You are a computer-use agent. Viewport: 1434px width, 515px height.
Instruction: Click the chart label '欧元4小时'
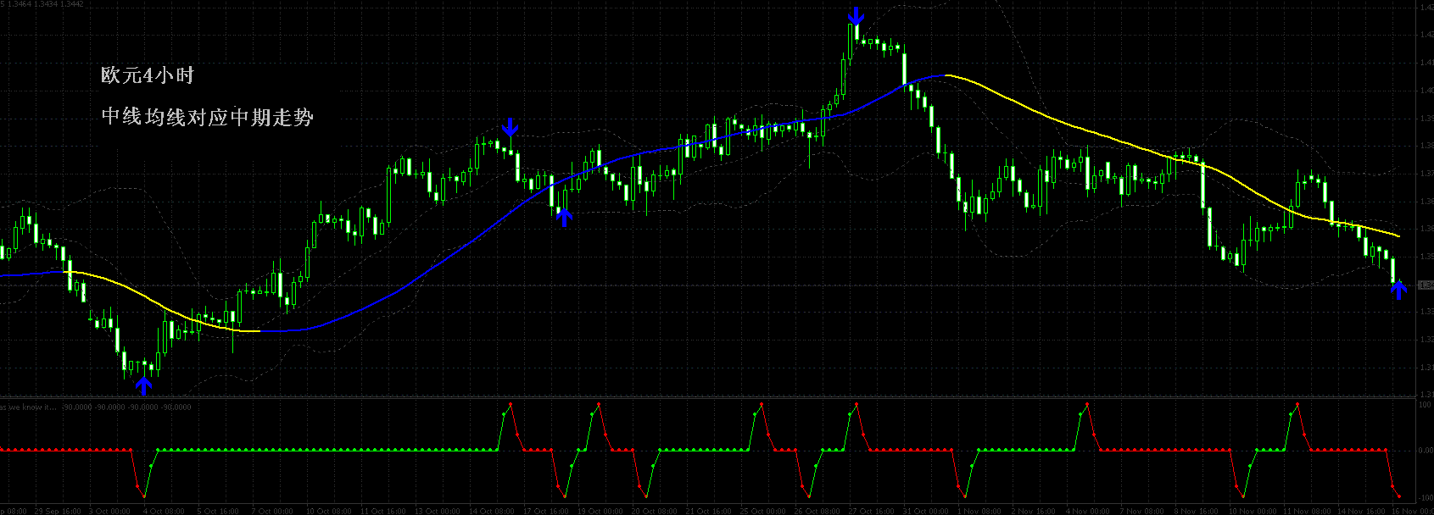[x=148, y=75]
